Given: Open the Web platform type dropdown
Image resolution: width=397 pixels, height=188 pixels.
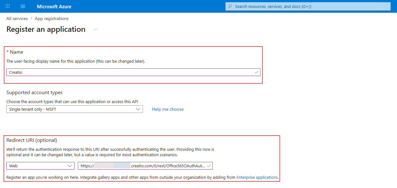Looking at the screenshot, I should pyautogui.click(x=41, y=166).
